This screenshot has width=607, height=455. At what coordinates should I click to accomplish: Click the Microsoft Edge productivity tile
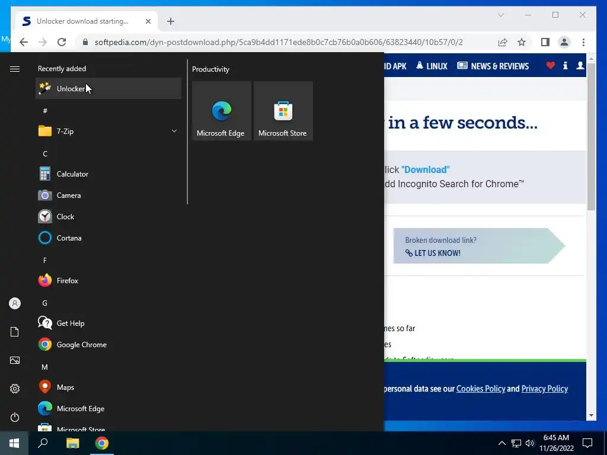[x=222, y=111]
